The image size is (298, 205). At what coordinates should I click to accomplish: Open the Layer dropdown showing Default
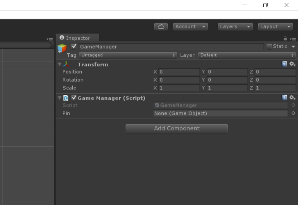(247, 55)
